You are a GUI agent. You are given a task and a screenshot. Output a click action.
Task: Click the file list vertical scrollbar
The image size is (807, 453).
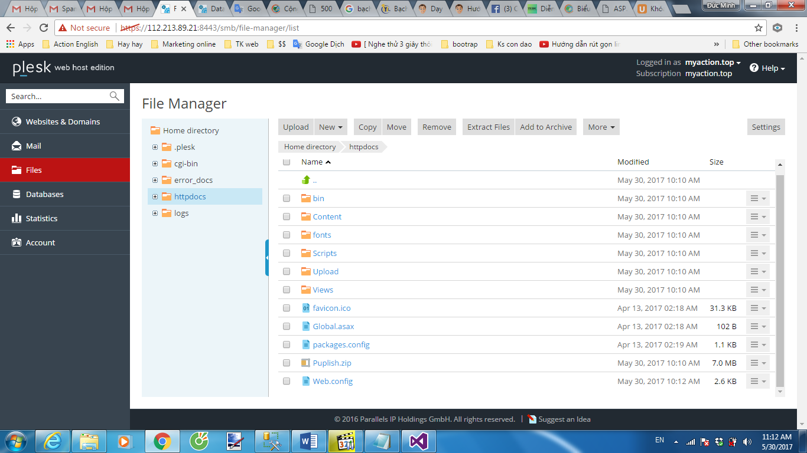[x=780, y=277]
